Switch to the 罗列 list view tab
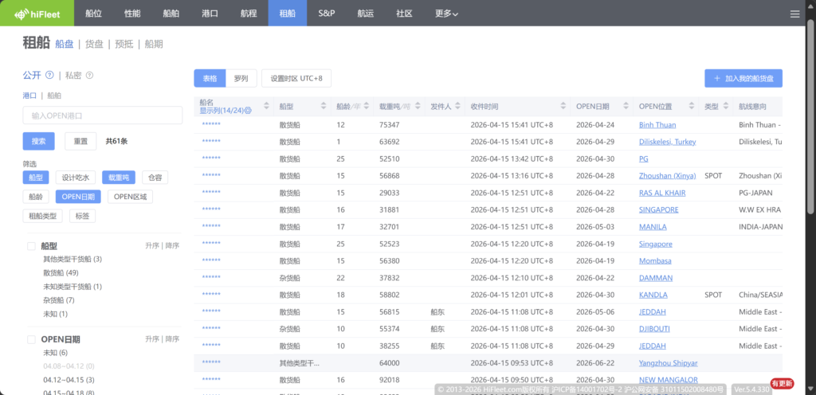This screenshot has height=395, width=816. [x=241, y=78]
